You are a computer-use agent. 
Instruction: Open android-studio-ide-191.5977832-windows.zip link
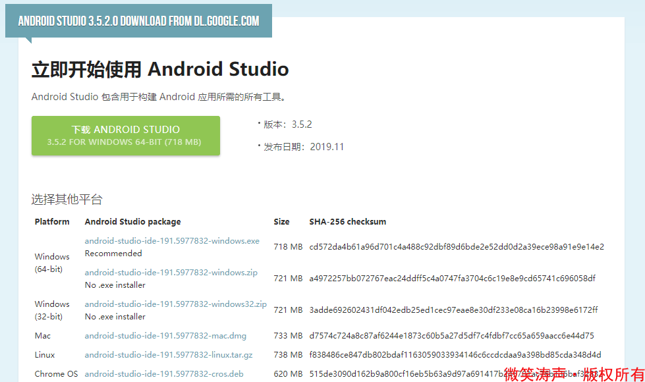171,273
